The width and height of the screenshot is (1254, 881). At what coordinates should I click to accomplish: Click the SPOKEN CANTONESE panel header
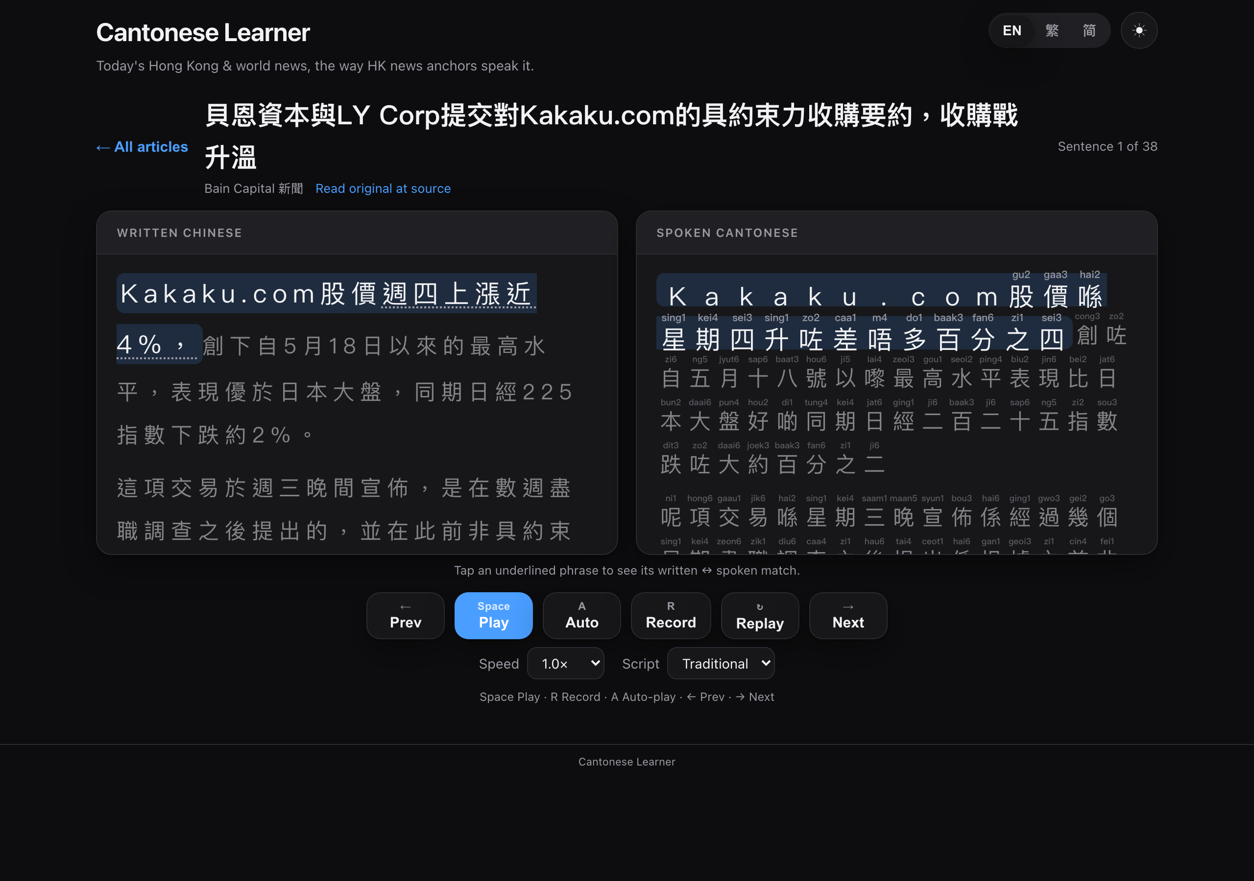[x=727, y=233]
